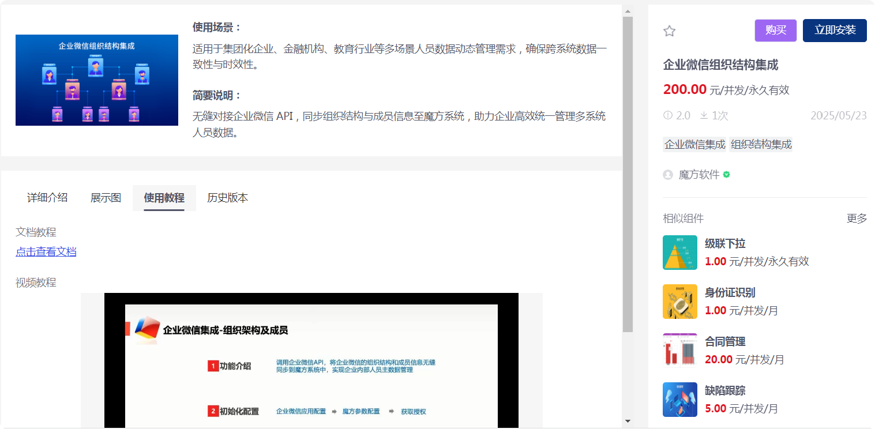Click 更多 beside 相似组件

click(857, 219)
